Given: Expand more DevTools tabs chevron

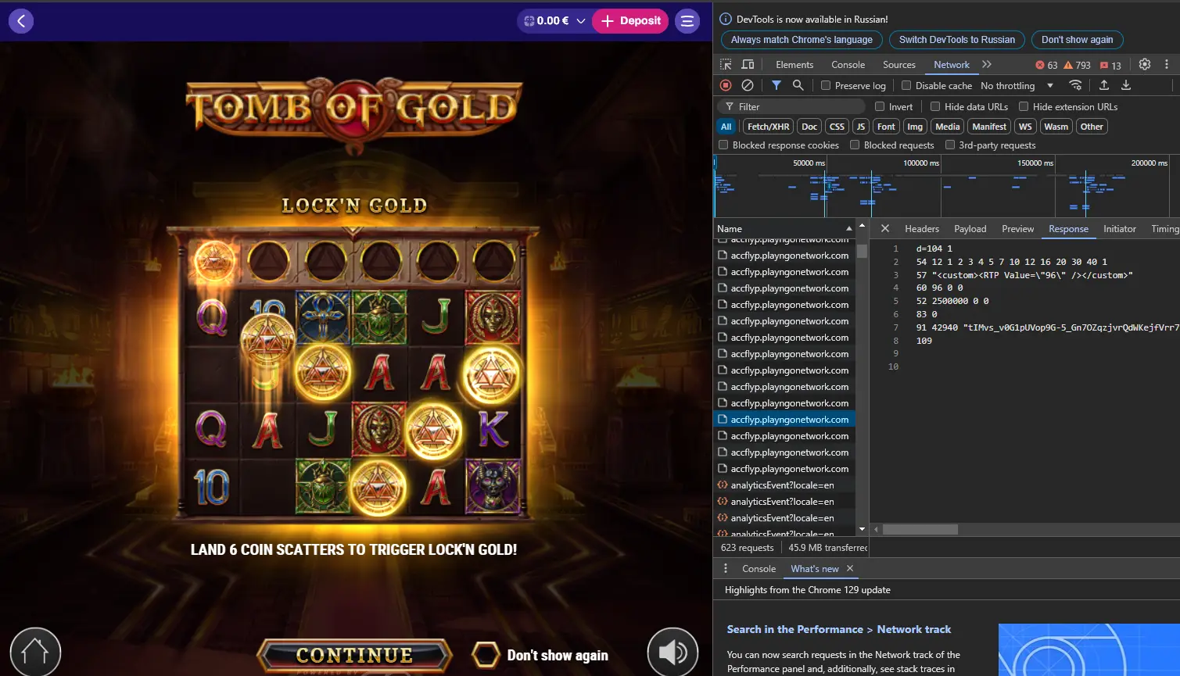Looking at the screenshot, I should [987, 64].
